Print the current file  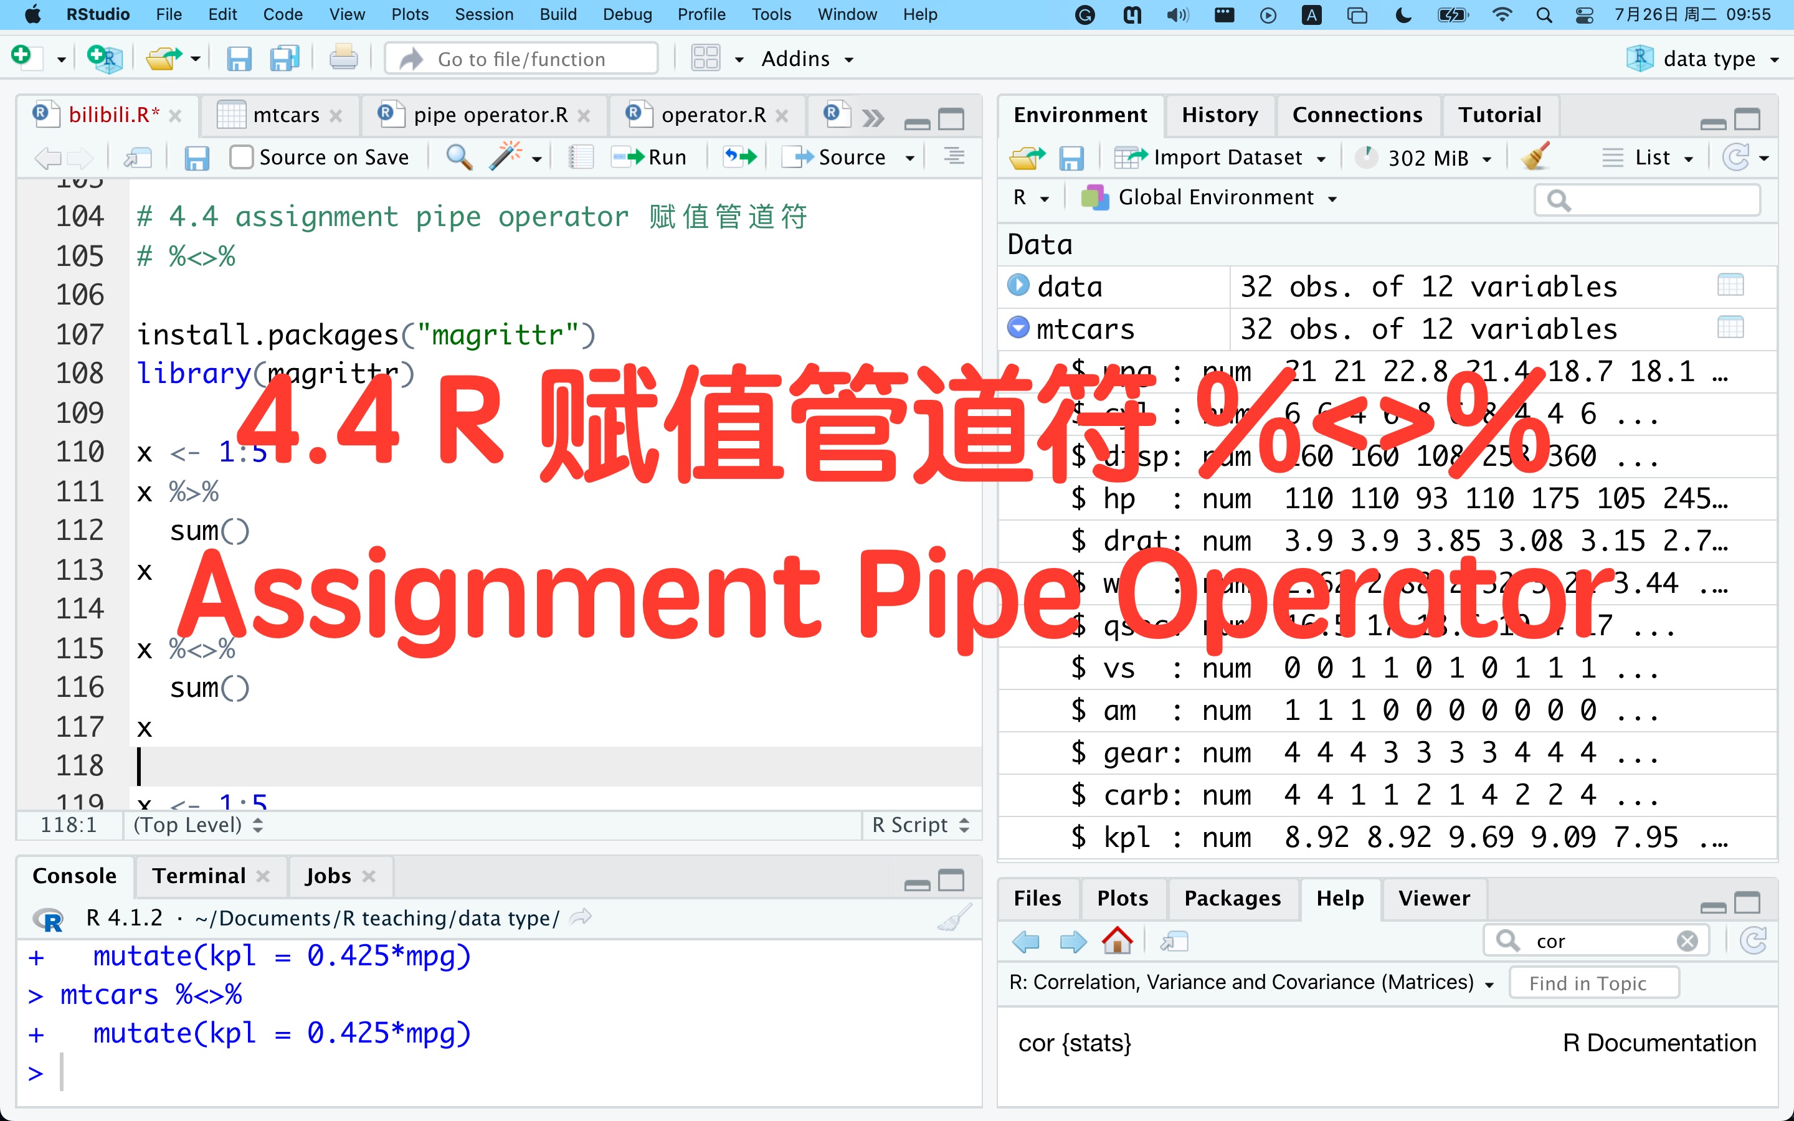coord(343,58)
